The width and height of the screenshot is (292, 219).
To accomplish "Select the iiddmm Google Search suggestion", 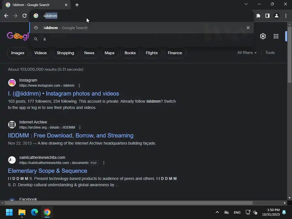I will [x=141, y=28].
